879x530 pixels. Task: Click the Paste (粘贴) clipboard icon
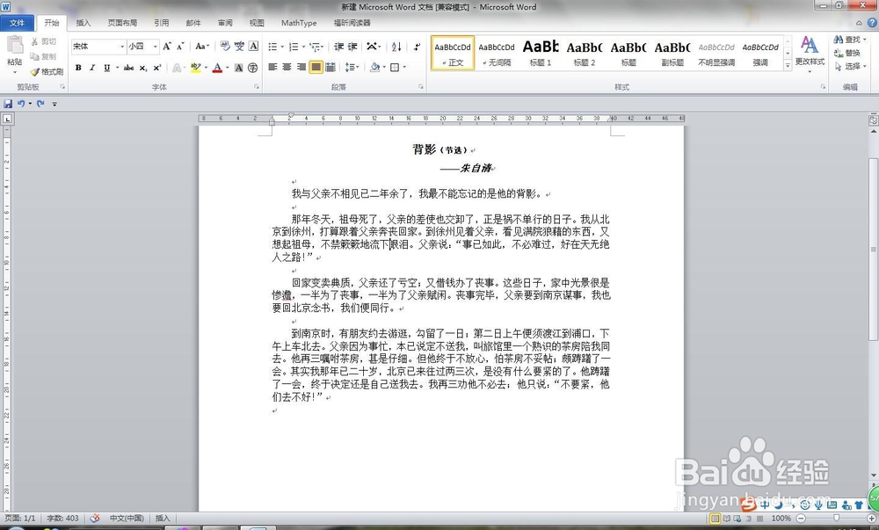click(x=15, y=46)
